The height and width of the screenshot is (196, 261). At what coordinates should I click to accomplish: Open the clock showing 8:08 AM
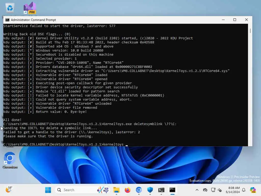[233, 190]
